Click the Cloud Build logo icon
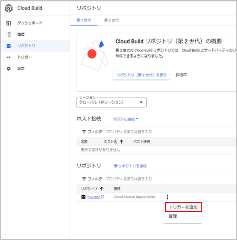This screenshot has width=237, height=240. tap(9, 8)
